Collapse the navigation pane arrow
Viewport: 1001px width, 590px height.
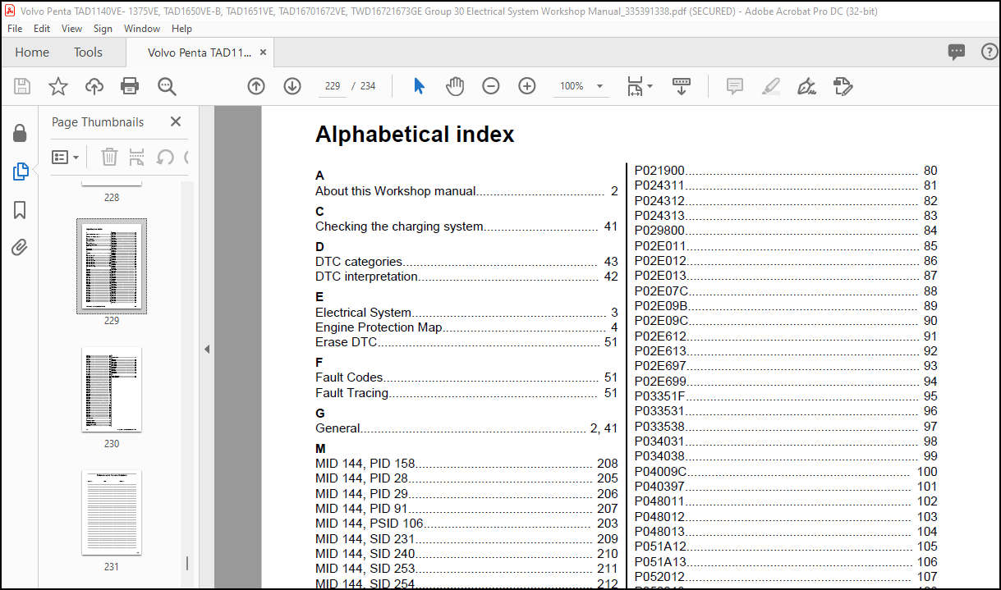tap(207, 350)
